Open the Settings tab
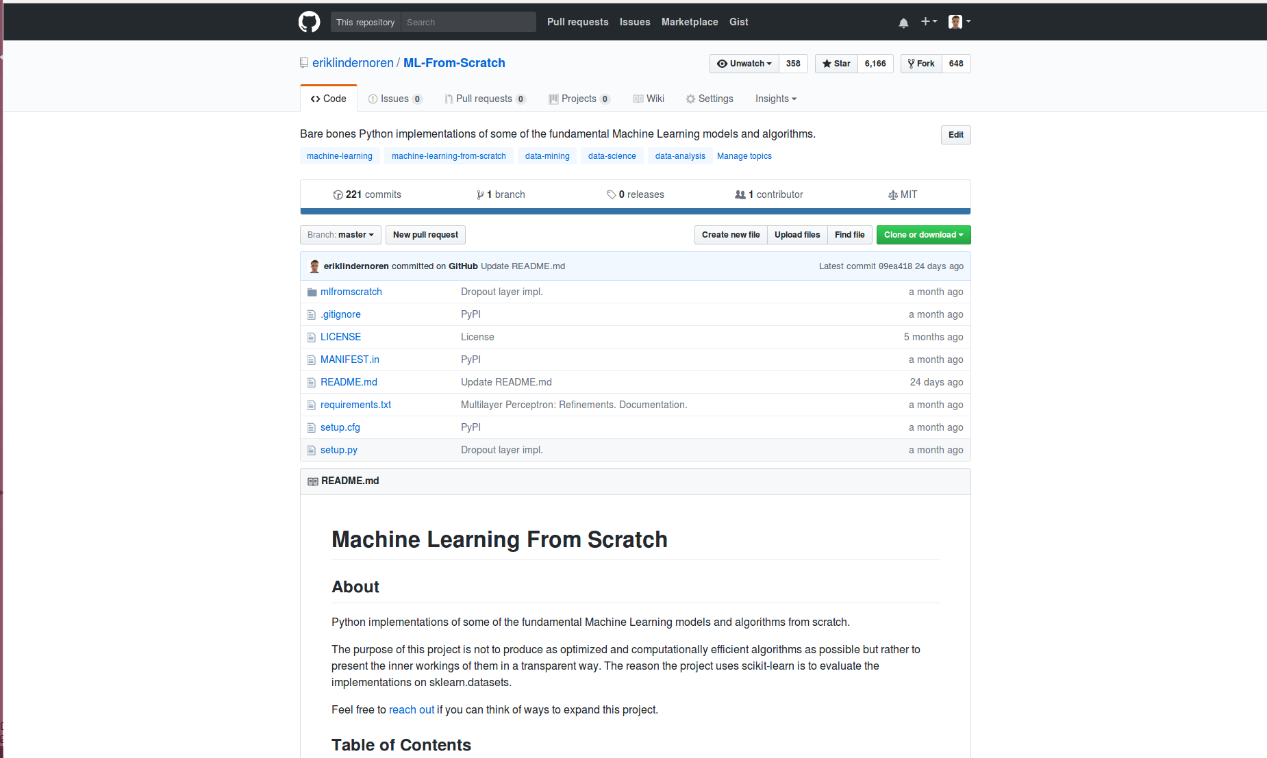Screen dimensions: 1267x758 coord(710,99)
